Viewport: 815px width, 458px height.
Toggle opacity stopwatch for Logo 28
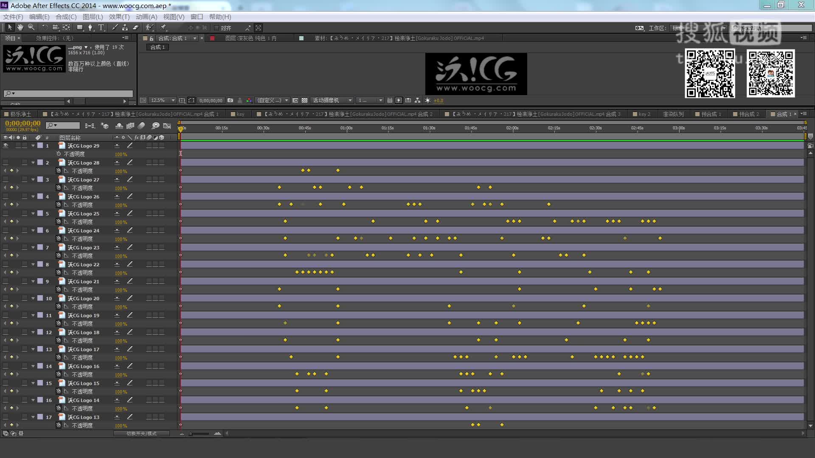(59, 171)
